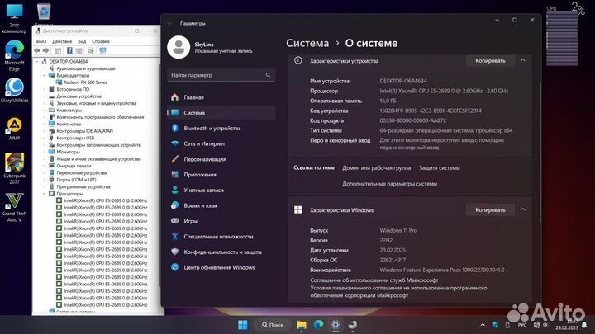
Task: Open the Действие menu in Device Manager
Action: coord(62,41)
